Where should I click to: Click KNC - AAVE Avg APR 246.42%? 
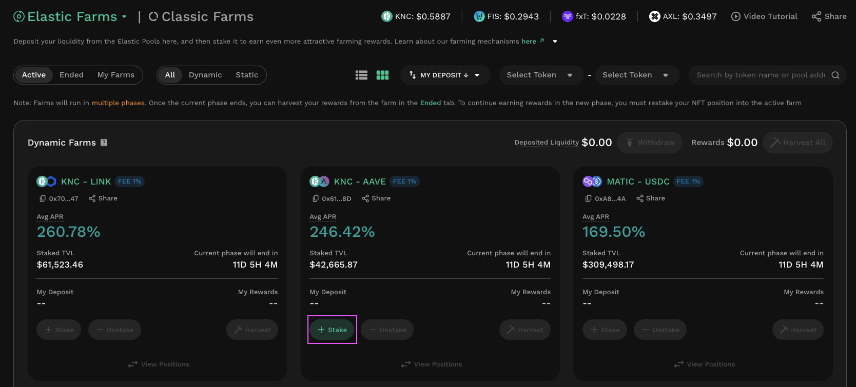[342, 232]
